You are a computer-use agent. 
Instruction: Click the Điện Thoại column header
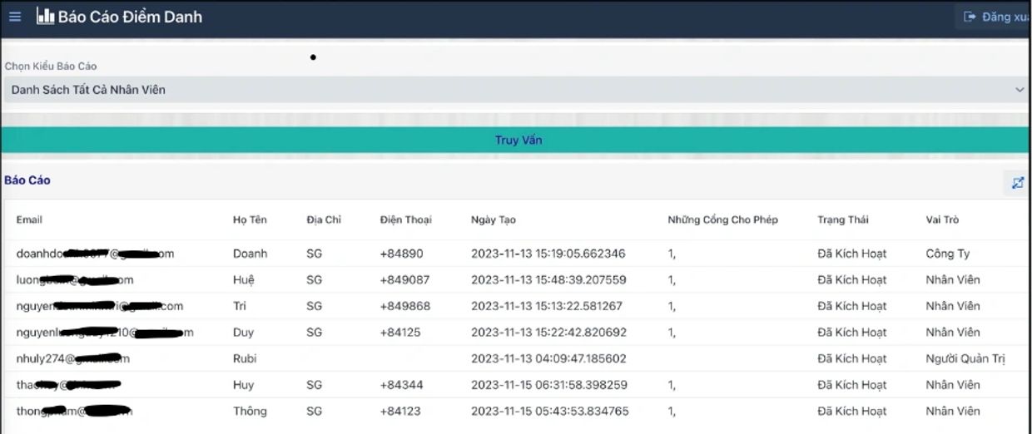tap(405, 219)
